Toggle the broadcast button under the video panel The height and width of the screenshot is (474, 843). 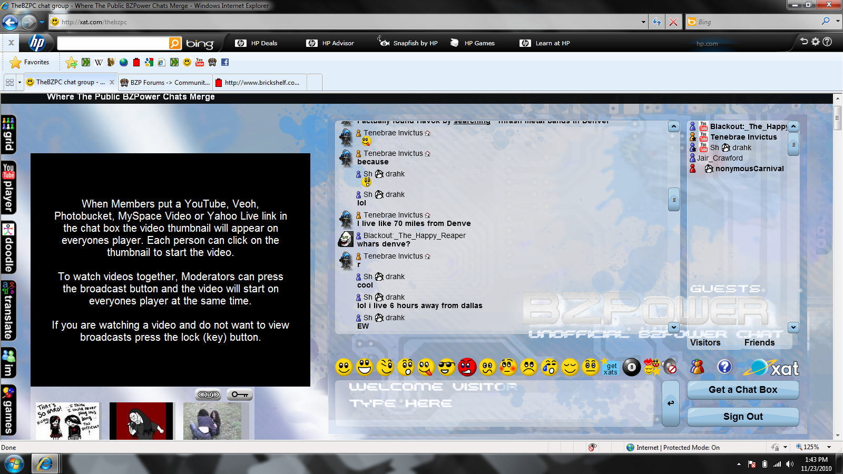tap(209, 394)
